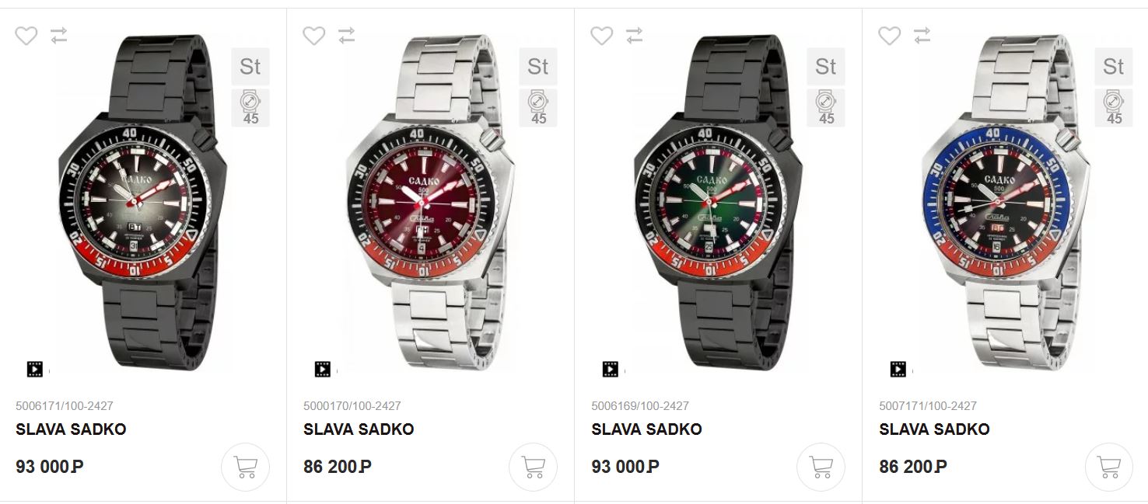Viewport: 1148px width, 504px height.
Task: Play video for watch 5006171/100-2427
Action: coord(35,369)
